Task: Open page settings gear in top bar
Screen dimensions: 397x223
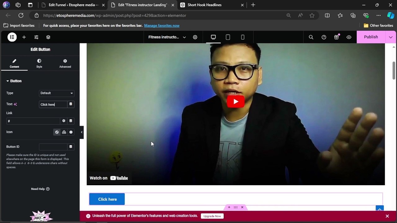Action: (x=195, y=37)
